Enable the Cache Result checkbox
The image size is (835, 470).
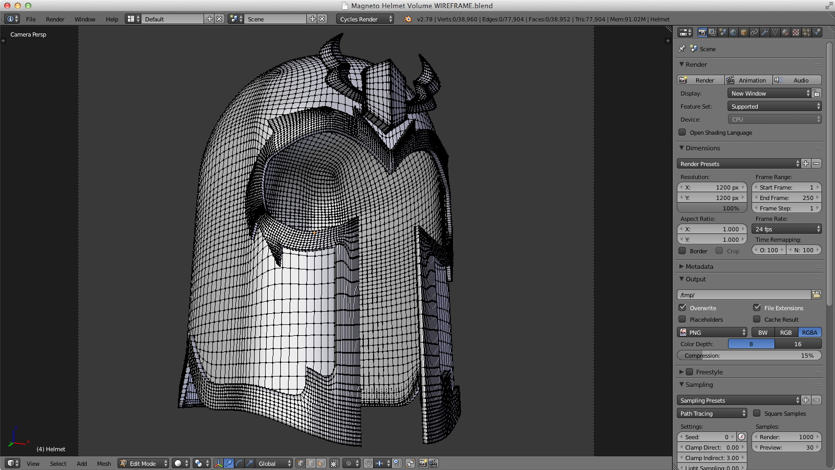pyautogui.click(x=757, y=319)
